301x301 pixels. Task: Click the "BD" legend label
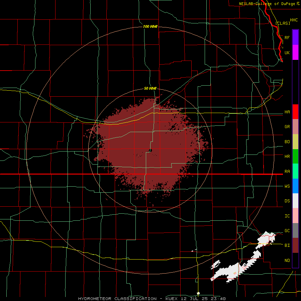click(287, 142)
